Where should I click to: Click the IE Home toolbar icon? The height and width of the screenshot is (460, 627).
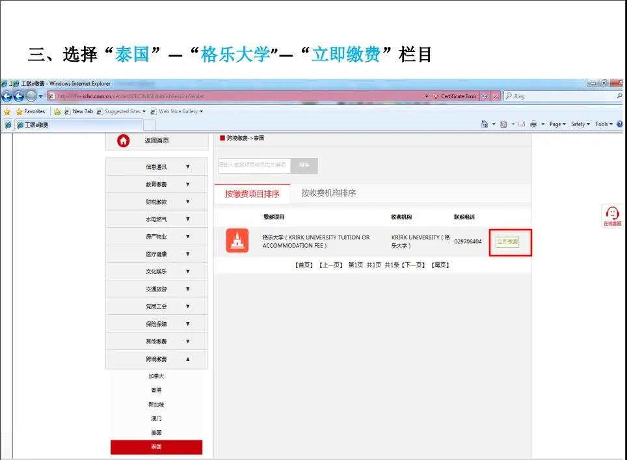tap(485, 124)
